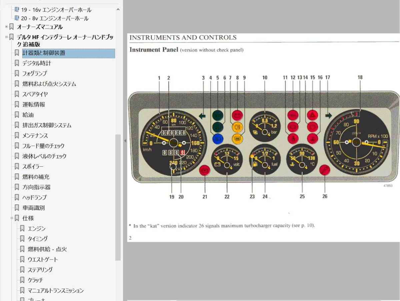Select the 車両識別 bookmark
Screen dimensions: 400x301
pos(33,208)
